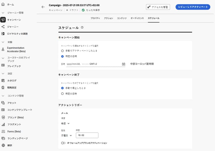Click the 翻訳 globe icon
Image resolution: width=215 pixels, height=151 pixels.
click(3, 145)
